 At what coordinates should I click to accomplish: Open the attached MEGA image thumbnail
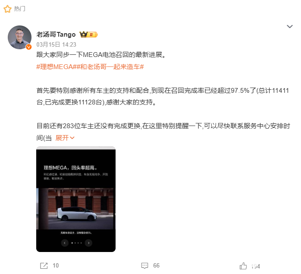[76, 199]
